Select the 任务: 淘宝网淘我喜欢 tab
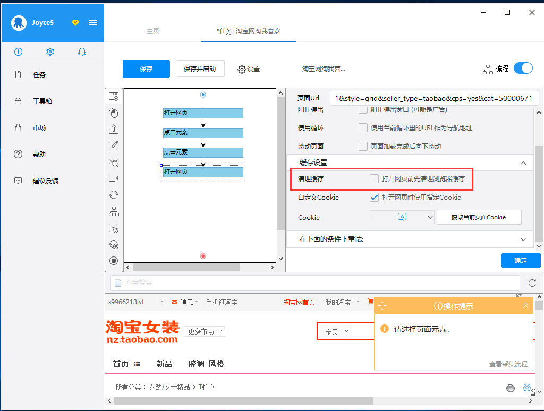The image size is (544, 411). [x=249, y=31]
